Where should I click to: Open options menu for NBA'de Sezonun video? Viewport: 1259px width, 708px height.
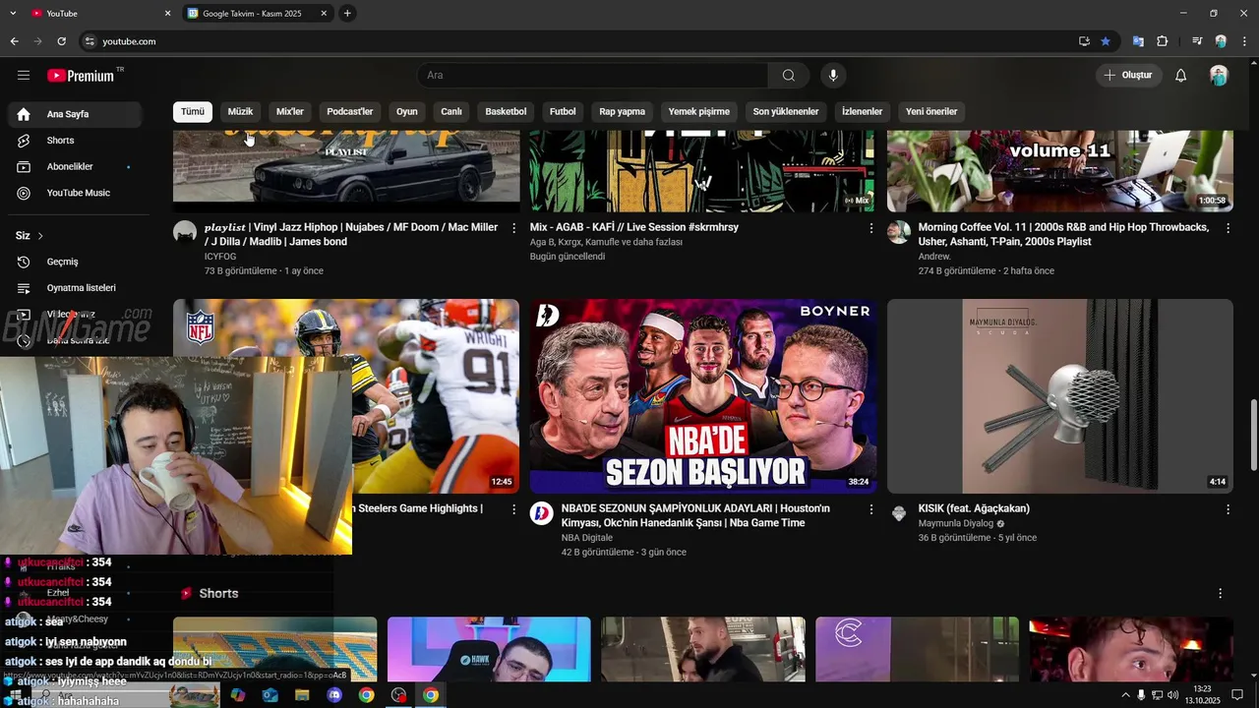pyautogui.click(x=870, y=509)
